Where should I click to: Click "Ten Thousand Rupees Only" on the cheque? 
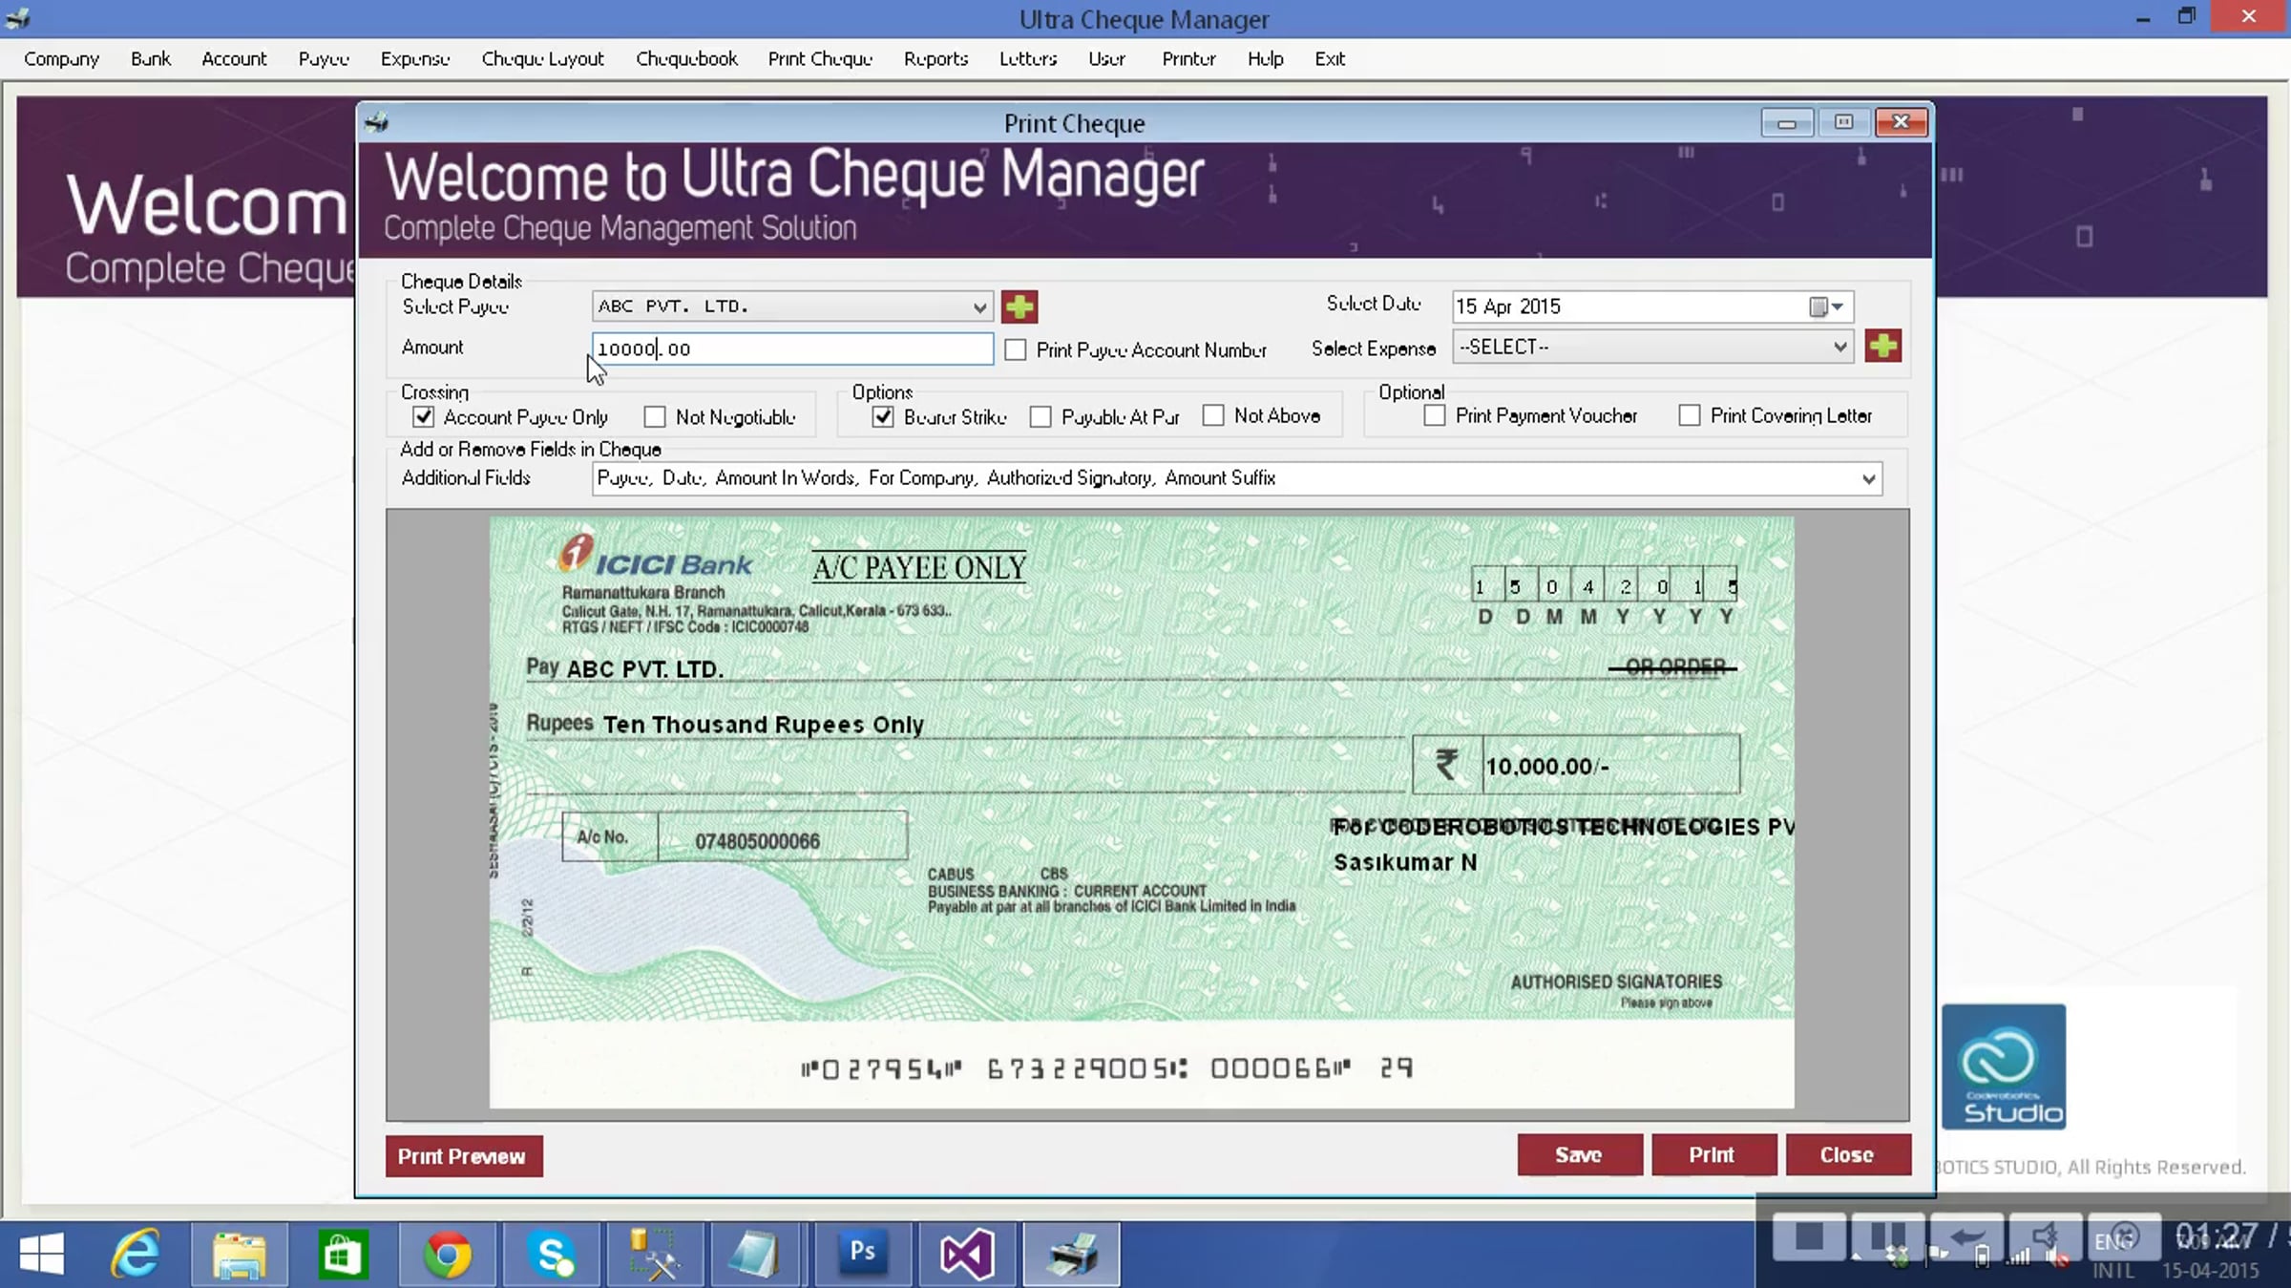point(763,725)
